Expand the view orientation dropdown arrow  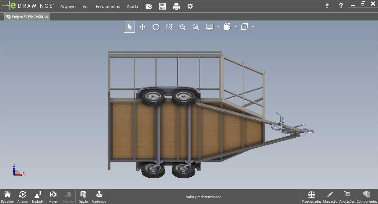coord(236,27)
